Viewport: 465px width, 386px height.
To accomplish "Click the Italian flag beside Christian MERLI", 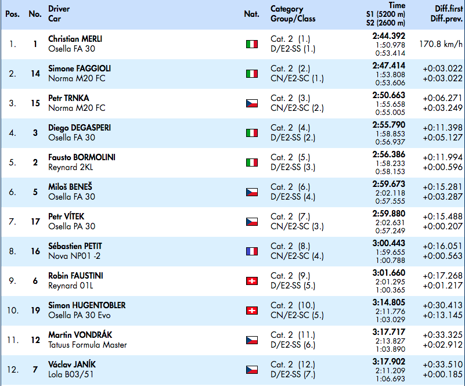I will coord(252,44).
